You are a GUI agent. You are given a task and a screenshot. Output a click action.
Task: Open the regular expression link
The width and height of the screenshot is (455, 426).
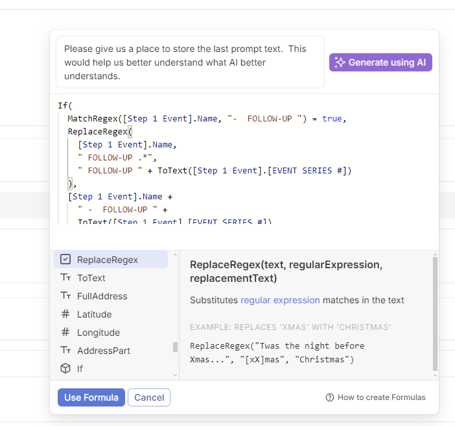(x=280, y=300)
